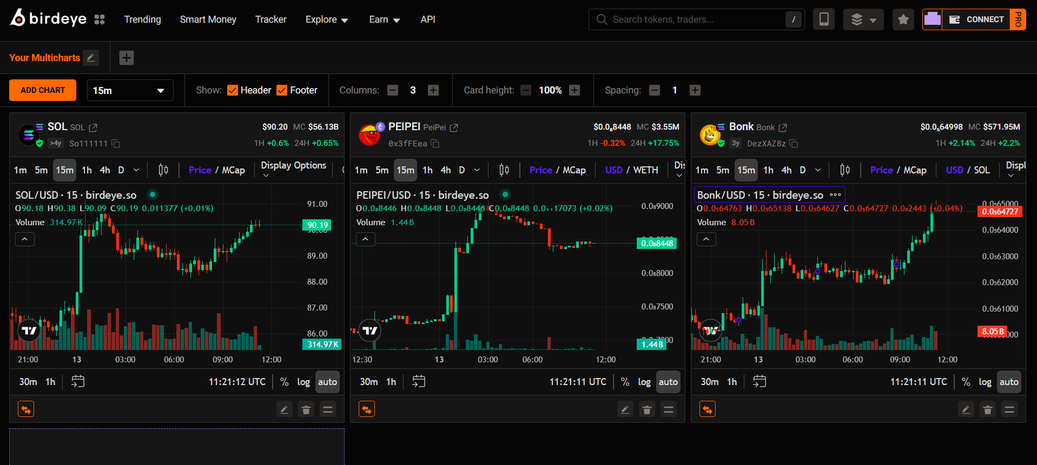Viewport: 1037px width, 465px height.
Task: Open Smart Money page
Action: point(208,19)
